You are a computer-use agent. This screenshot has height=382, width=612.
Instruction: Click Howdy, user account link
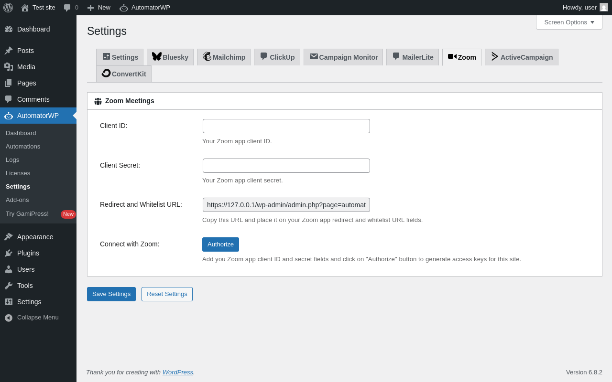click(585, 8)
